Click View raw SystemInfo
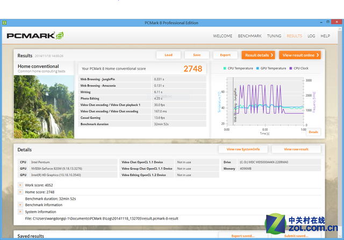 (x=243, y=149)
